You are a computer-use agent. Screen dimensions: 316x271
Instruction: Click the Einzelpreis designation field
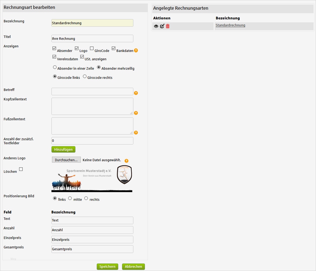(x=92, y=240)
